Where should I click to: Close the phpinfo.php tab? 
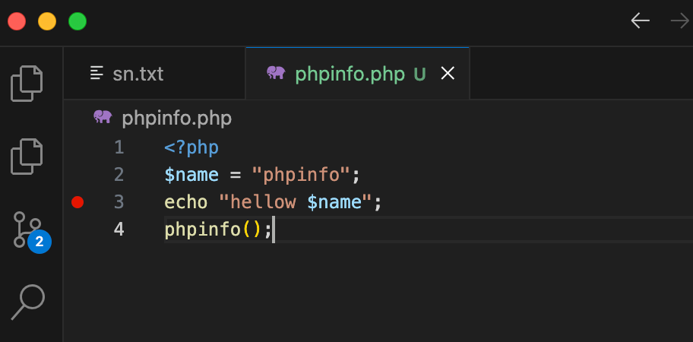[448, 74]
